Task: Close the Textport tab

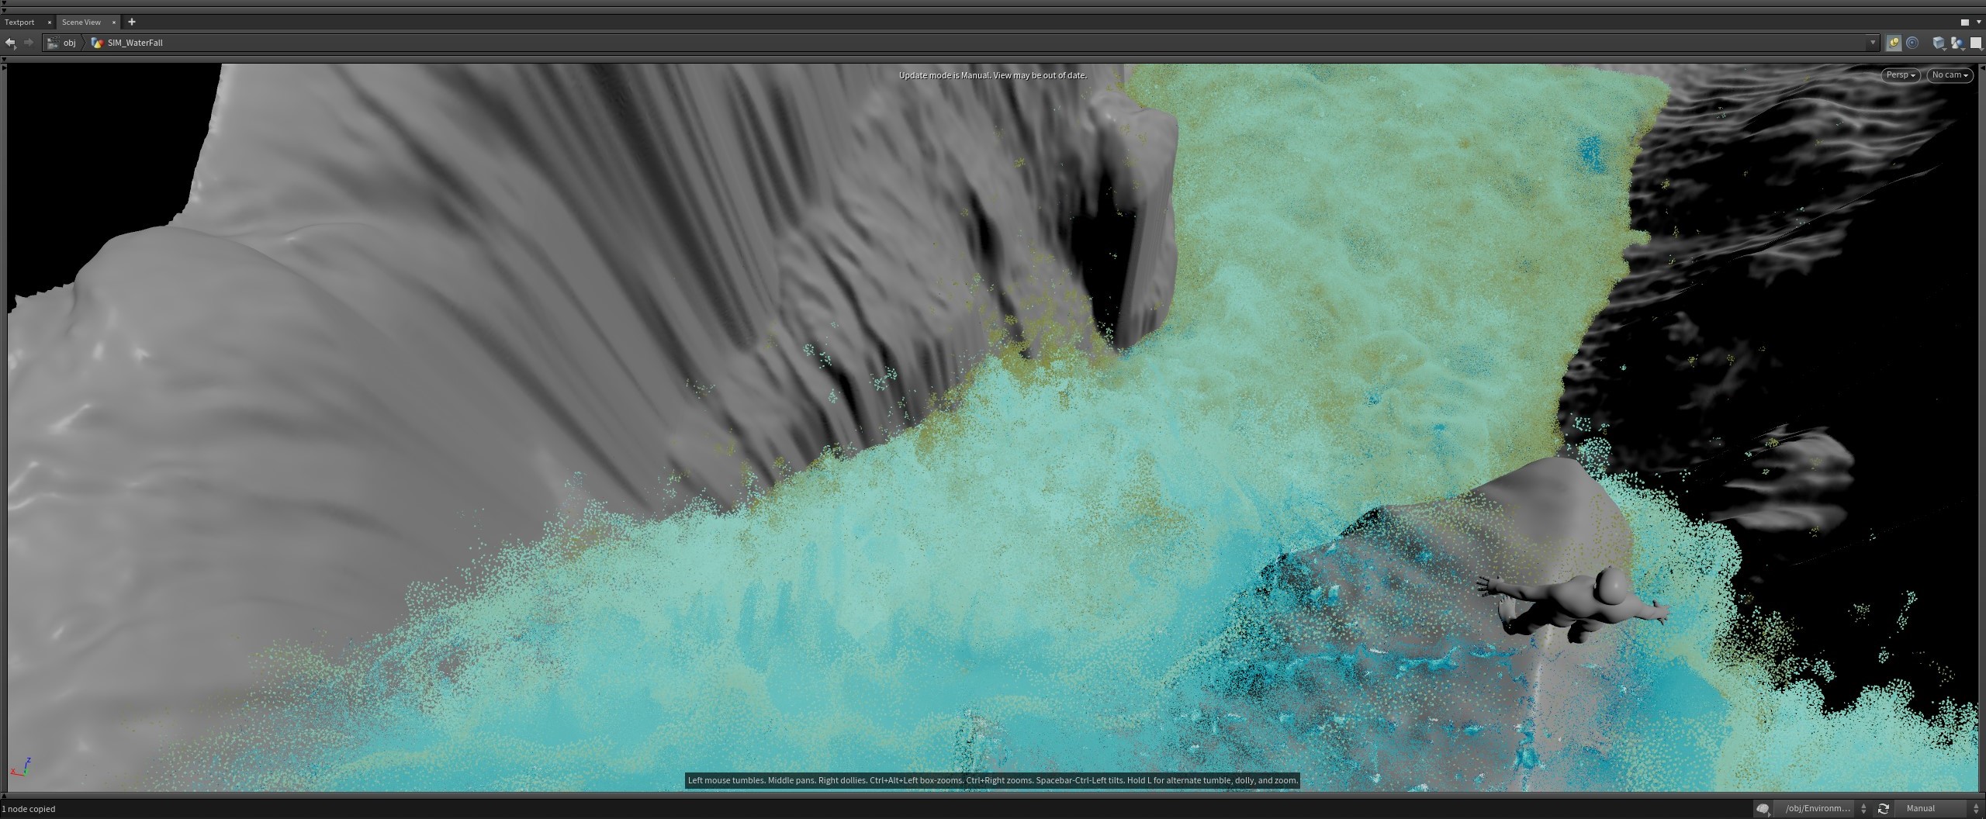Action: tap(50, 22)
